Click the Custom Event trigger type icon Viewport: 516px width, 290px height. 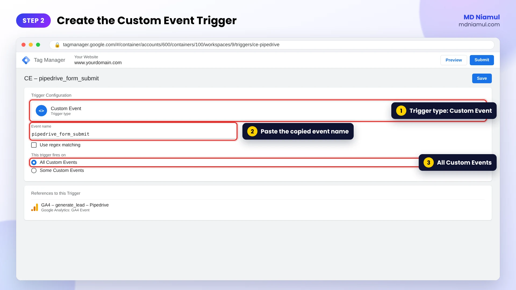pos(41,111)
